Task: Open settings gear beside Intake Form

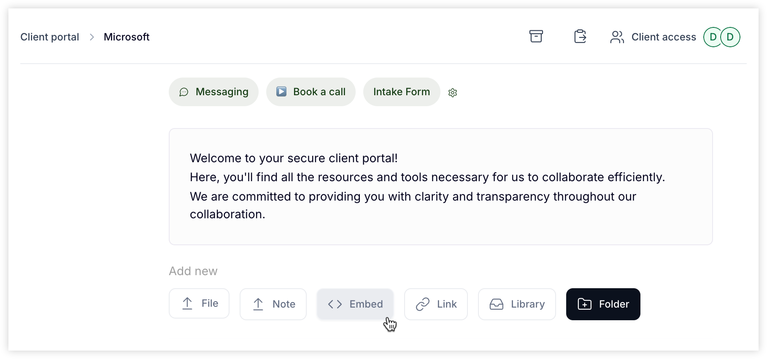Action: click(453, 93)
